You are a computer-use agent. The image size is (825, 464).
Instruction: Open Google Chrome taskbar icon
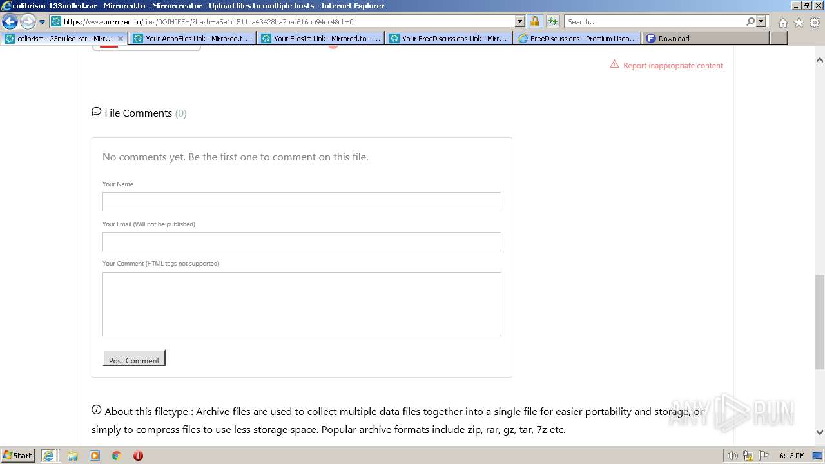coord(117,456)
